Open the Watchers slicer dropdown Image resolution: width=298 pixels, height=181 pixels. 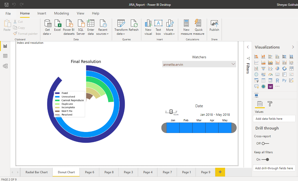[x=233, y=64]
